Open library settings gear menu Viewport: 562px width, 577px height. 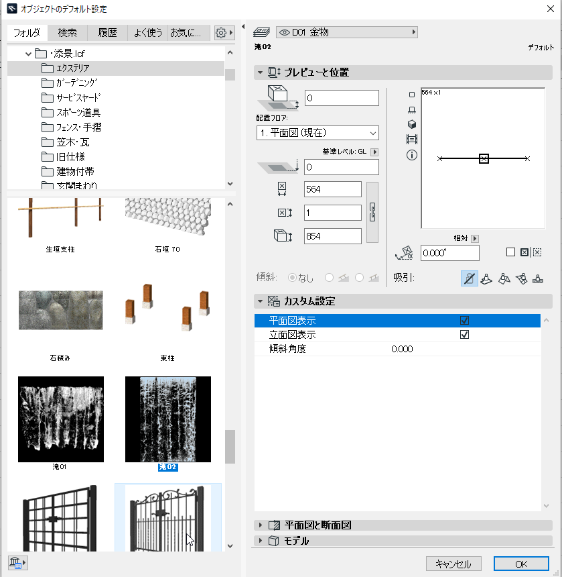(224, 33)
